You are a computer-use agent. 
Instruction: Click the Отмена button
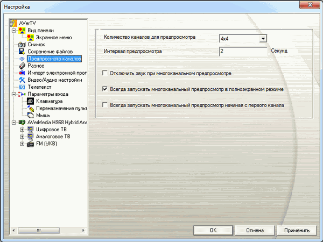[x=255, y=230]
